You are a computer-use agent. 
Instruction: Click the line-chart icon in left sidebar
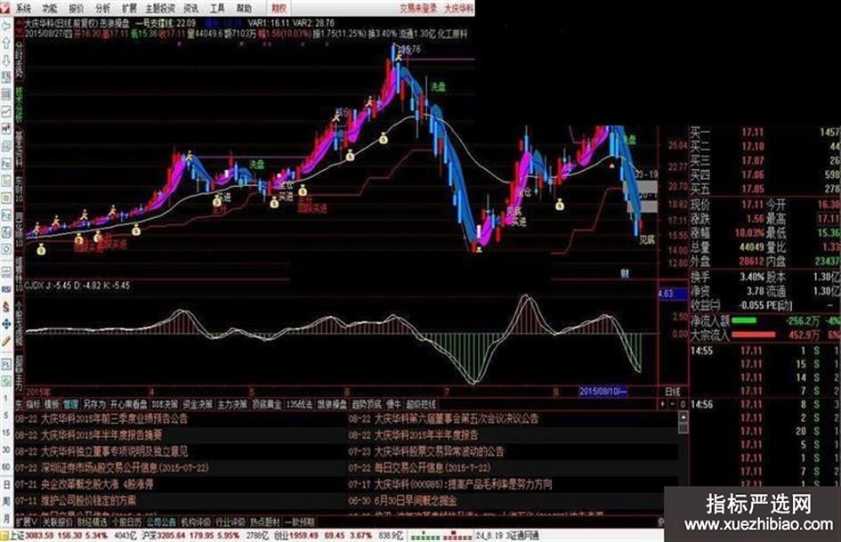(x=6, y=111)
